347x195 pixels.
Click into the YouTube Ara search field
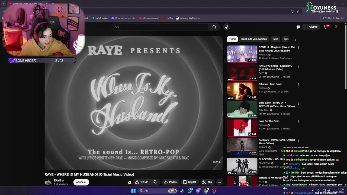[x=160, y=27]
